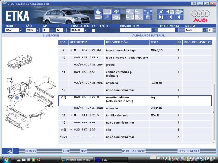This screenshot has height=163, width=218.
Task: Open the parts list view icon
Action: 98,17
